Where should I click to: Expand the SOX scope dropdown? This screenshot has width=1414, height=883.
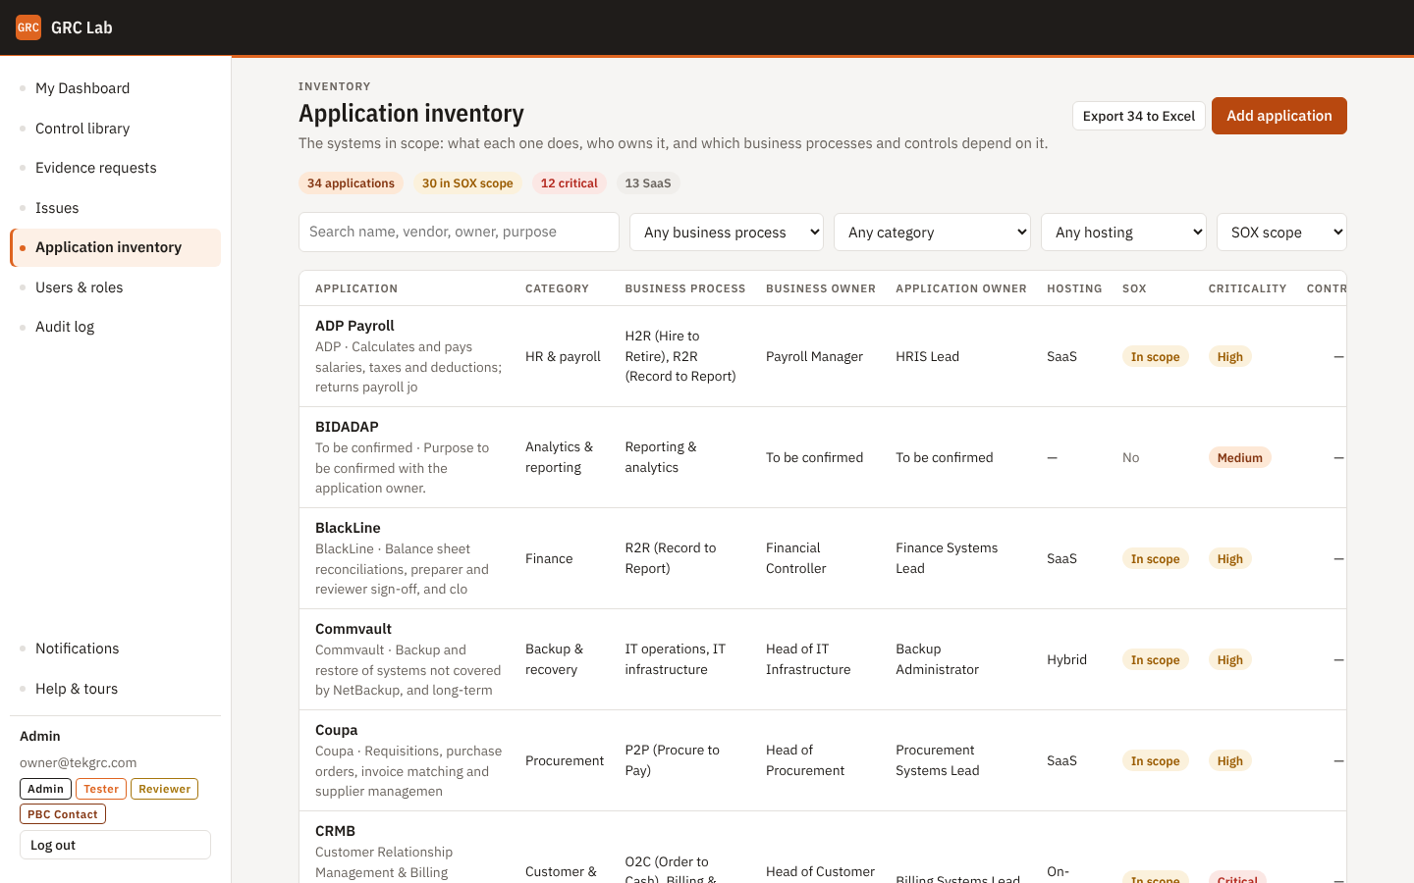point(1281,233)
